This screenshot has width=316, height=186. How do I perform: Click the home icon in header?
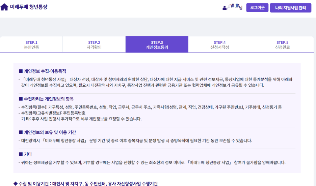coord(4,7)
